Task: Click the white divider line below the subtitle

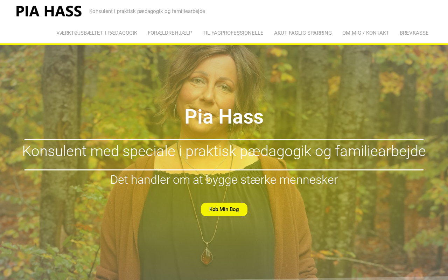Action: point(224,170)
